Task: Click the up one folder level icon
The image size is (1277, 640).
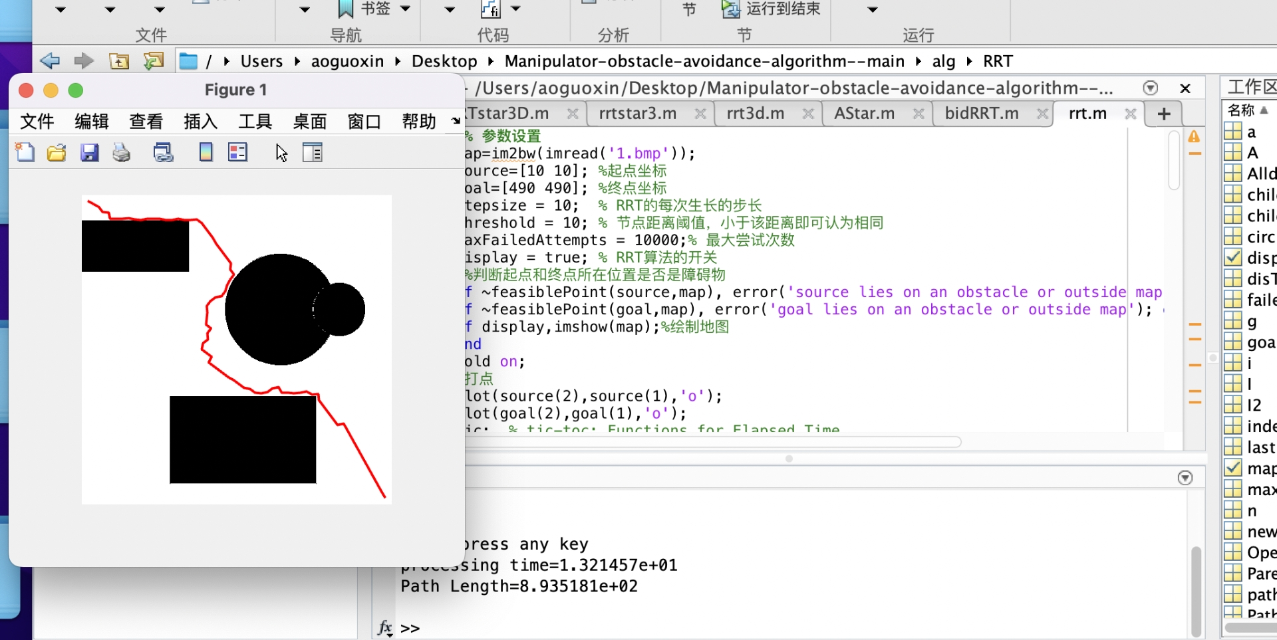Action: (118, 61)
